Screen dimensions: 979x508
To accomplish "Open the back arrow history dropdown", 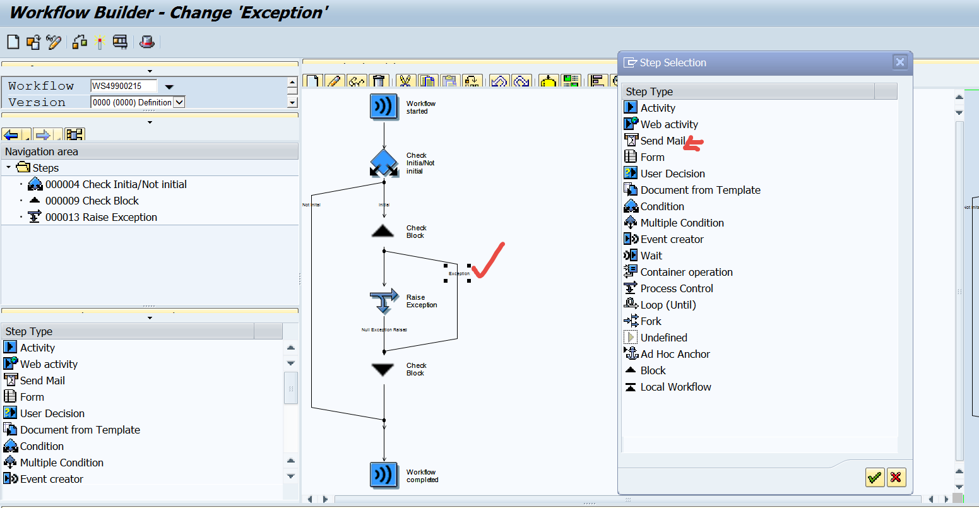I will pyautogui.click(x=28, y=135).
